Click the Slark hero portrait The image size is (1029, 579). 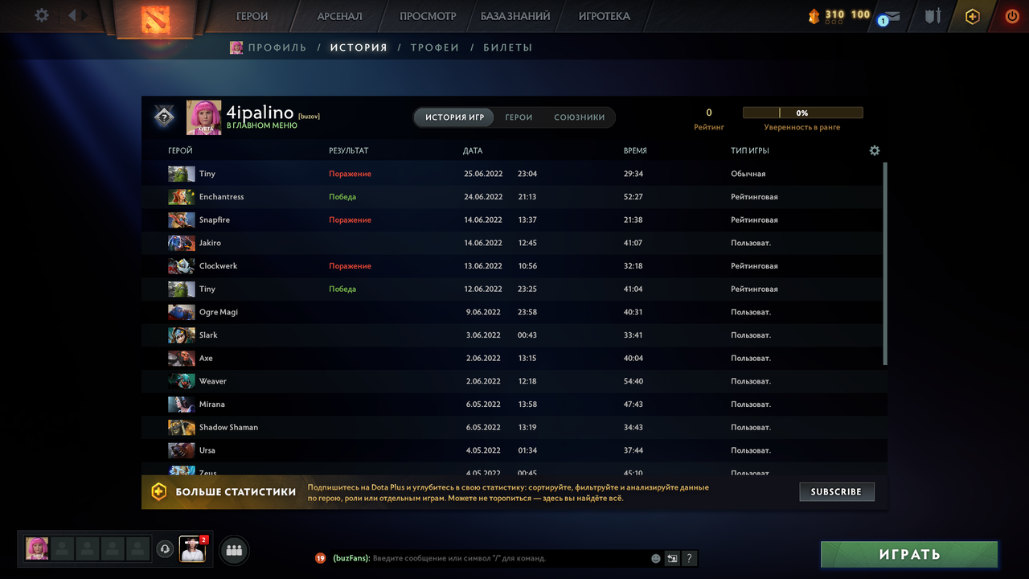[x=182, y=335]
